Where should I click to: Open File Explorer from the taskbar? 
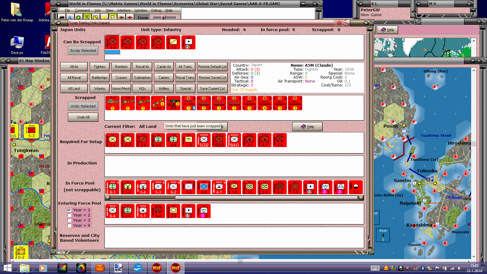coord(25,268)
